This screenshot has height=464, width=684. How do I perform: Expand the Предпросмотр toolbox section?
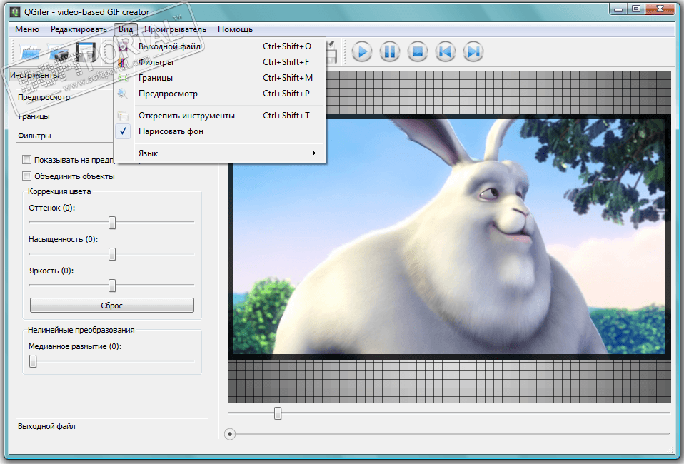coord(64,97)
